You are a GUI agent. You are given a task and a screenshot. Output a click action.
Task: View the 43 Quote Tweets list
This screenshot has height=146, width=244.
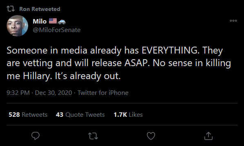80,115
